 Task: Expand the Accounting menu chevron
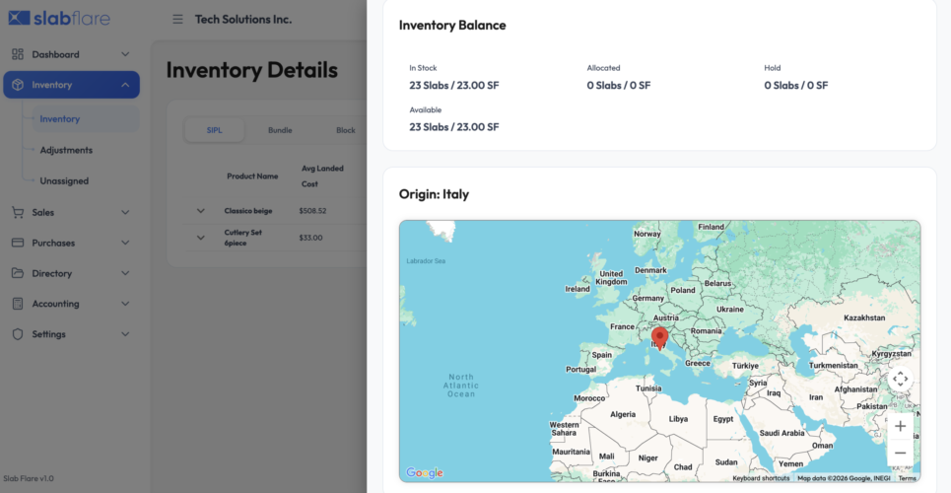pos(125,304)
